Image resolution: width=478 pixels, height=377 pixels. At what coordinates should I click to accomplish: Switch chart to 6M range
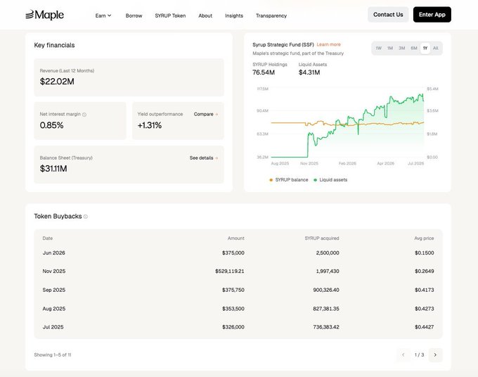click(413, 49)
